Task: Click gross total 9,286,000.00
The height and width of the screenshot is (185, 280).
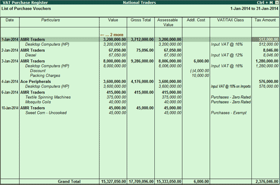Action: (x=142, y=61)
